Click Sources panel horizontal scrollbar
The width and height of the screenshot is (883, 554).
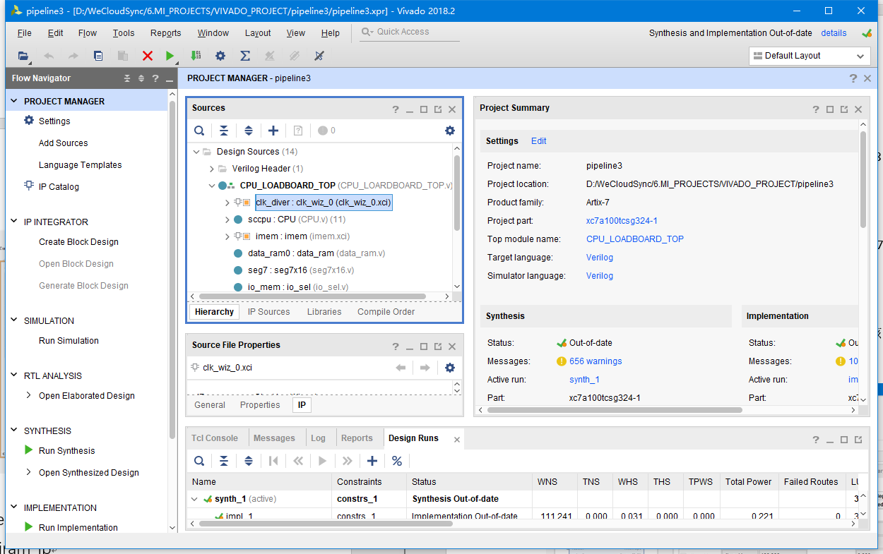click(x=312, y=296)
